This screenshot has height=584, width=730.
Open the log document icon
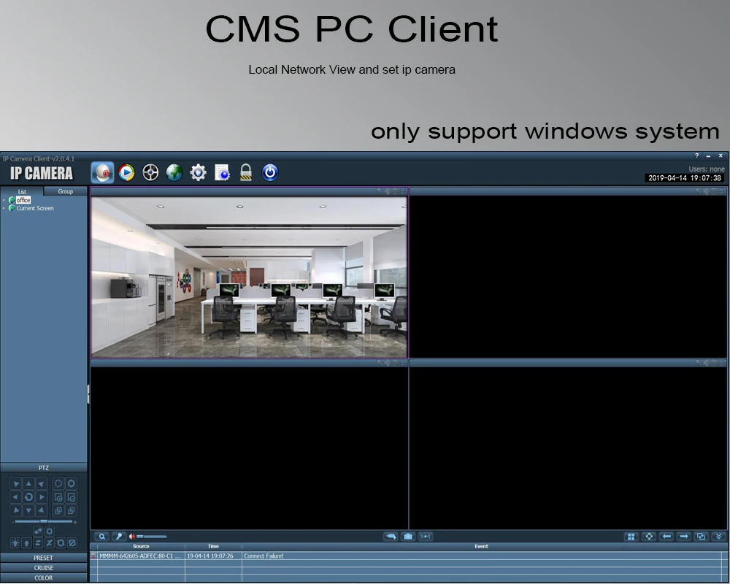point(222,173)
